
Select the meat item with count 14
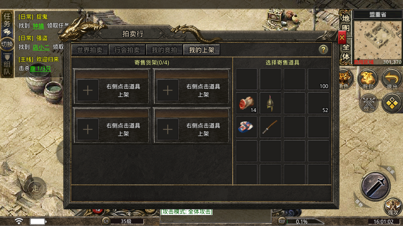coord(246,103)
